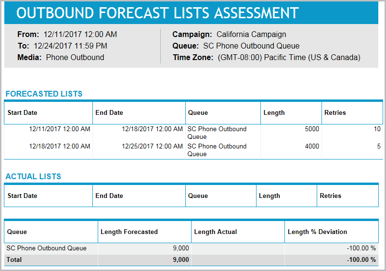386x271 pixels.
Task: Click the -100.00 % deviation in queue row
Action: [x=361, y=248]
